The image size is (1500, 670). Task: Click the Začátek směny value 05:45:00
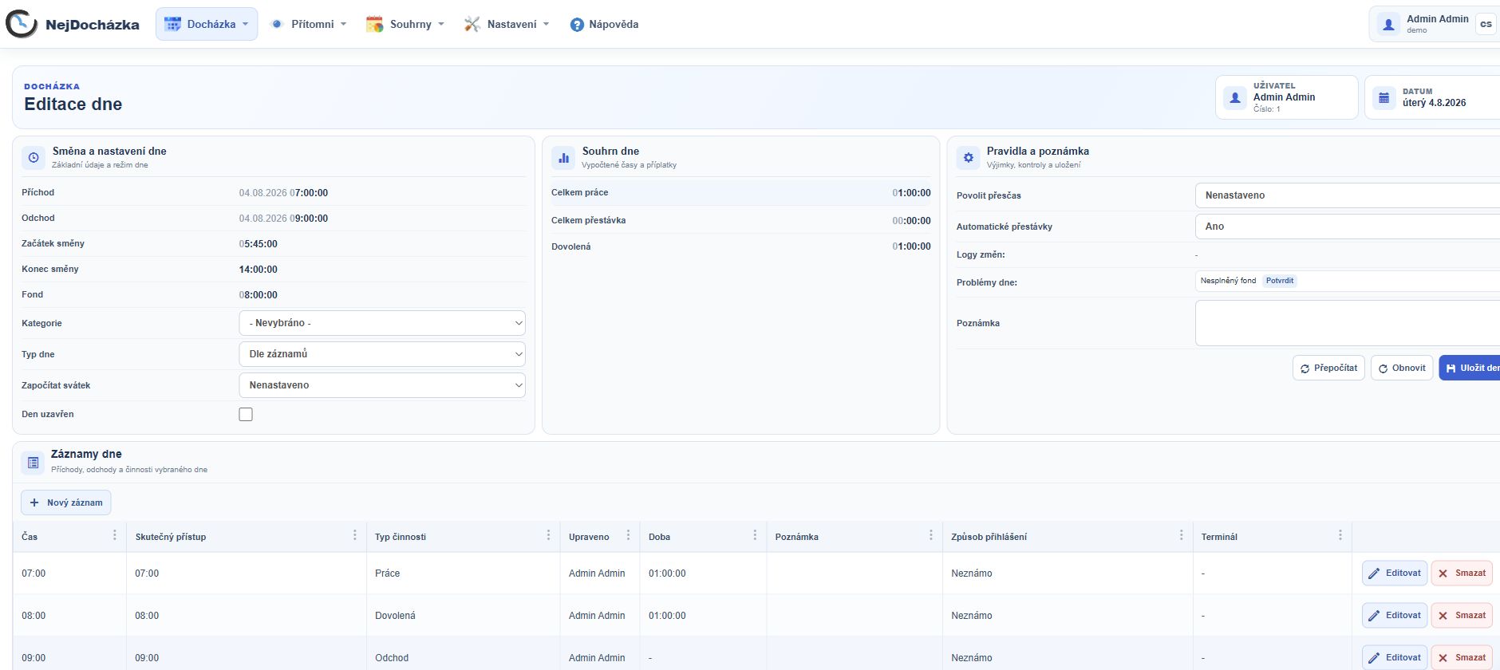[259, 244]
